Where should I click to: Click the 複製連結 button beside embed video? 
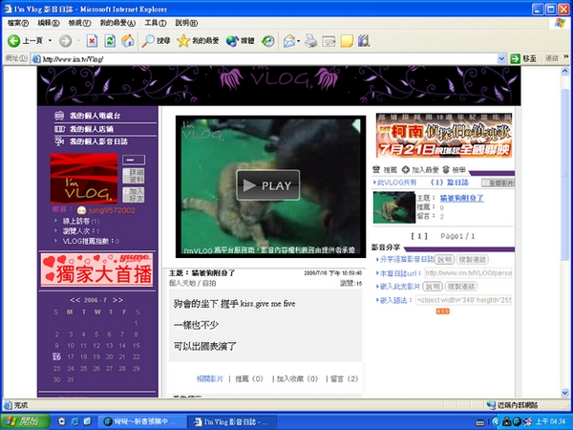461,287
